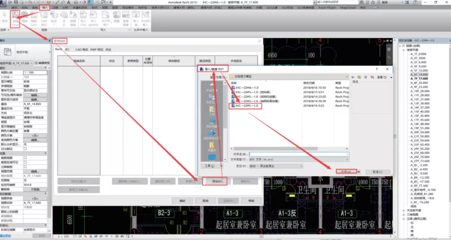Toggle the crop region visible checkbox
The width and height of the screenshot is (451, 240).
(25, 162)
